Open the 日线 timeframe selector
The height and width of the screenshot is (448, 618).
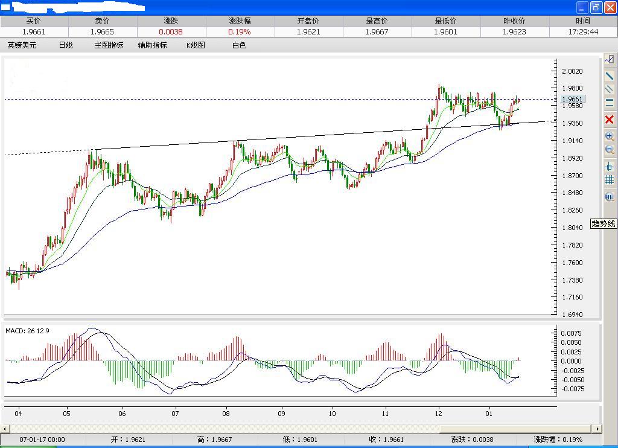point(65,45)
